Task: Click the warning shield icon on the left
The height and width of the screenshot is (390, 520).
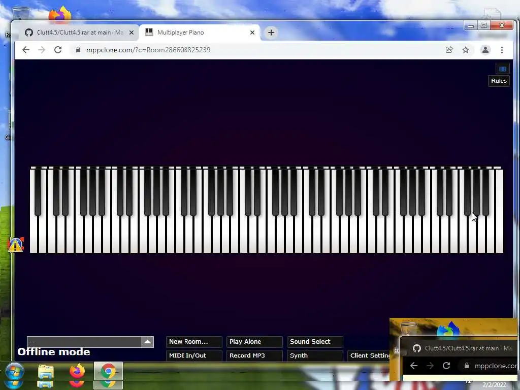Action: [x=16, y=245]
